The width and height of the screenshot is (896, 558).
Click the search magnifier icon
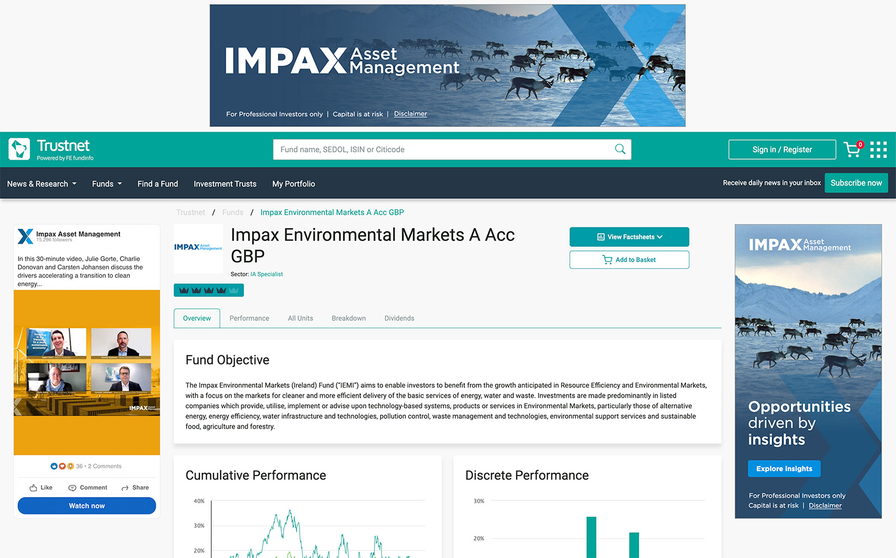click(x=620, y=149)
